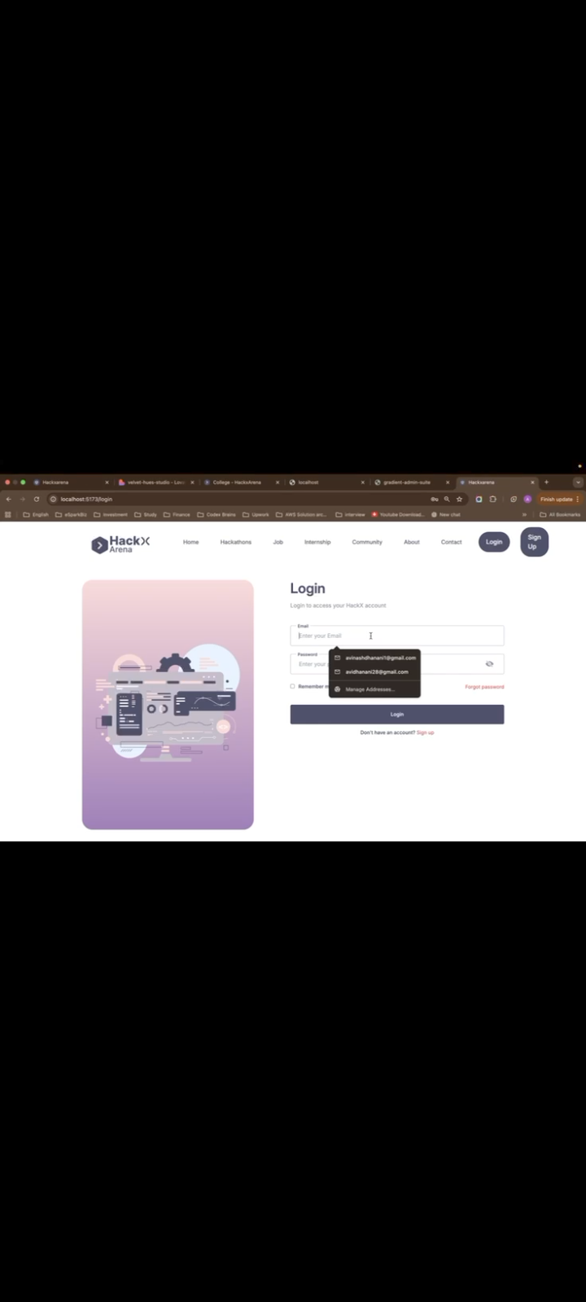Bookmark this page with the star icon
Image resolution: width=586 pixels, height=1302 pixels.
click(x=459, y=499)
